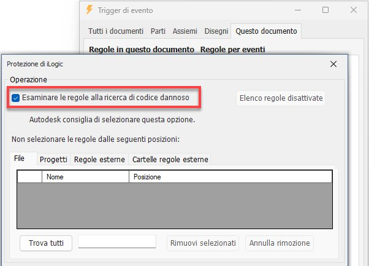Click the Nome column header
This screenshot has width=369, height=266.
[85, 177]
